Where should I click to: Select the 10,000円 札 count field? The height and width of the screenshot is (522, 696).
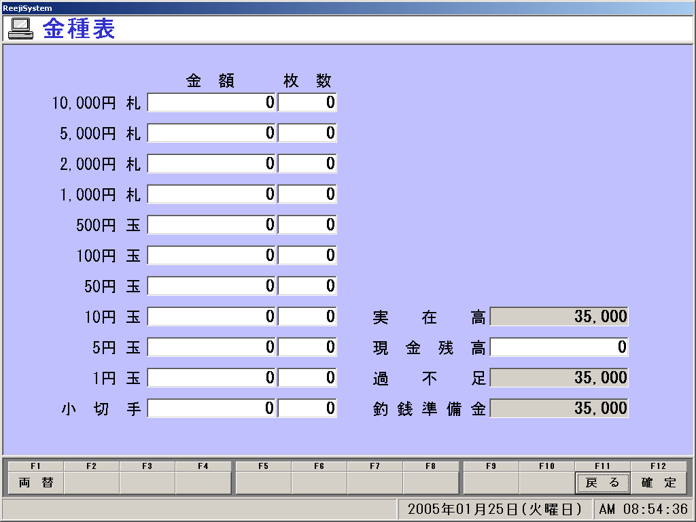(x=307, y=103)
